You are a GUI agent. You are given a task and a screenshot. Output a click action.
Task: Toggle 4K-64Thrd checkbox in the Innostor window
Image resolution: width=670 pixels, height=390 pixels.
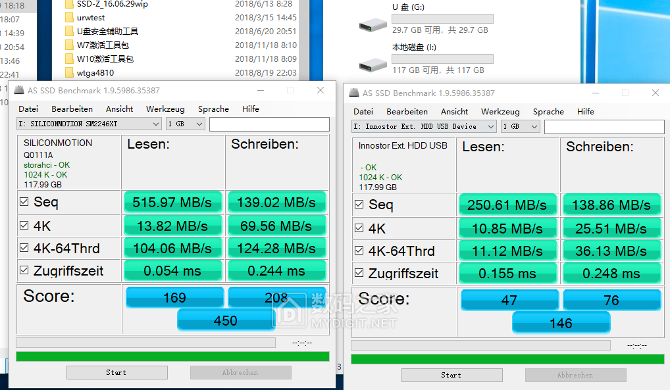click(x=359, y=251)
